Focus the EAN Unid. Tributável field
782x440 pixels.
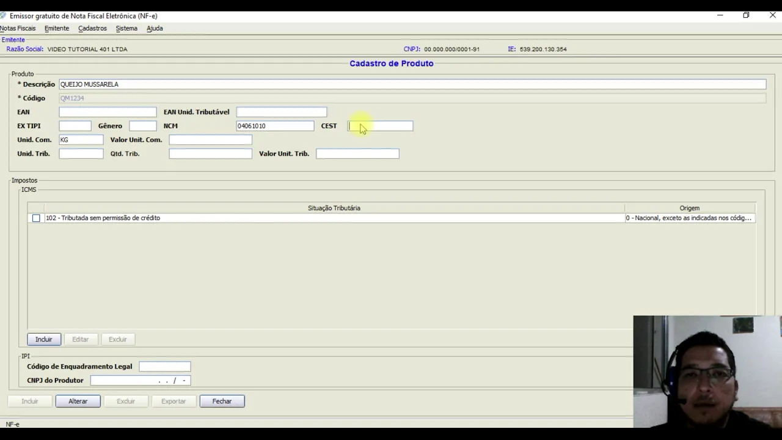point(282,112)
